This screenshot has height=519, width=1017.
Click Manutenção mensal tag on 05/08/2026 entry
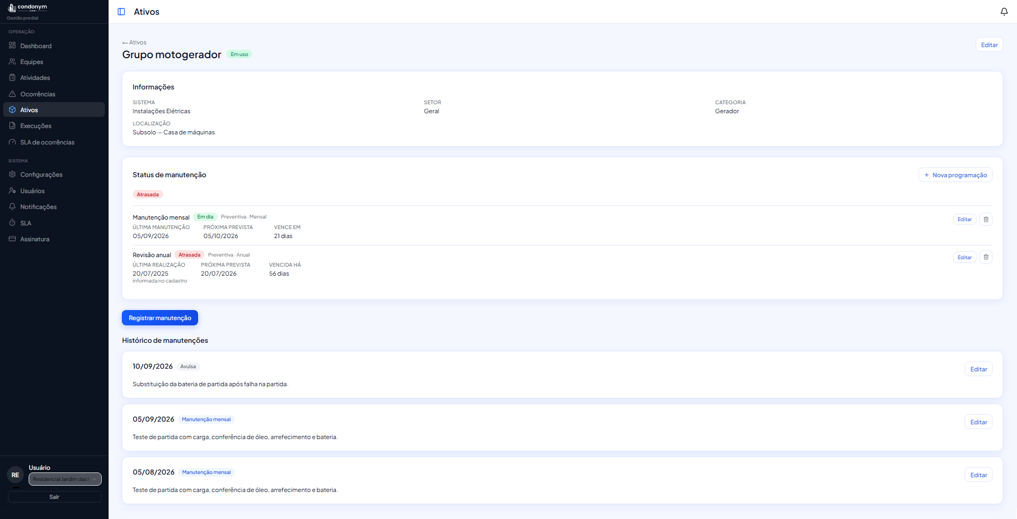207,472
